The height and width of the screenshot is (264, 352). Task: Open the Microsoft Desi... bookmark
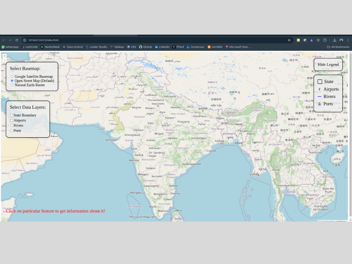point(238,47)
